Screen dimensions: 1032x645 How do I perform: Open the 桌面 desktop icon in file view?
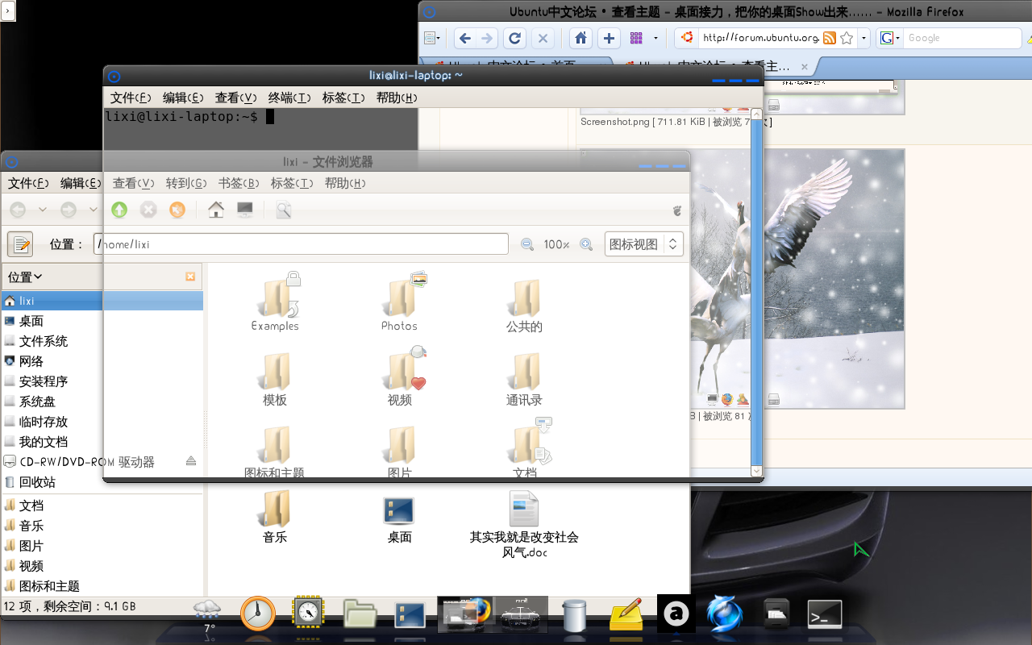399,518
